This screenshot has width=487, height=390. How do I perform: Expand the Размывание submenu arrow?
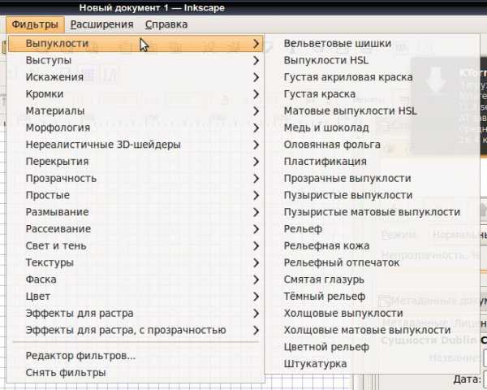tap(256, 212)
